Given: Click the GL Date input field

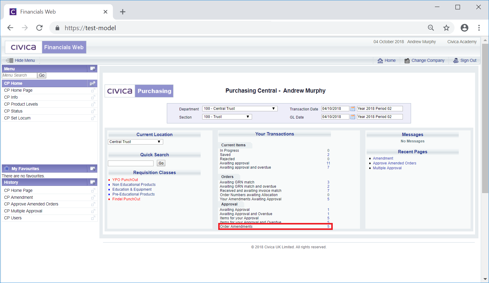Looking at the screenshot, I should pos(335,117).
